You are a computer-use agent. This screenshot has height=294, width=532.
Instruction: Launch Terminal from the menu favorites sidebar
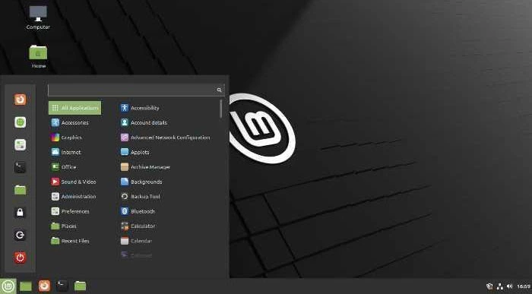click(20, 167)
